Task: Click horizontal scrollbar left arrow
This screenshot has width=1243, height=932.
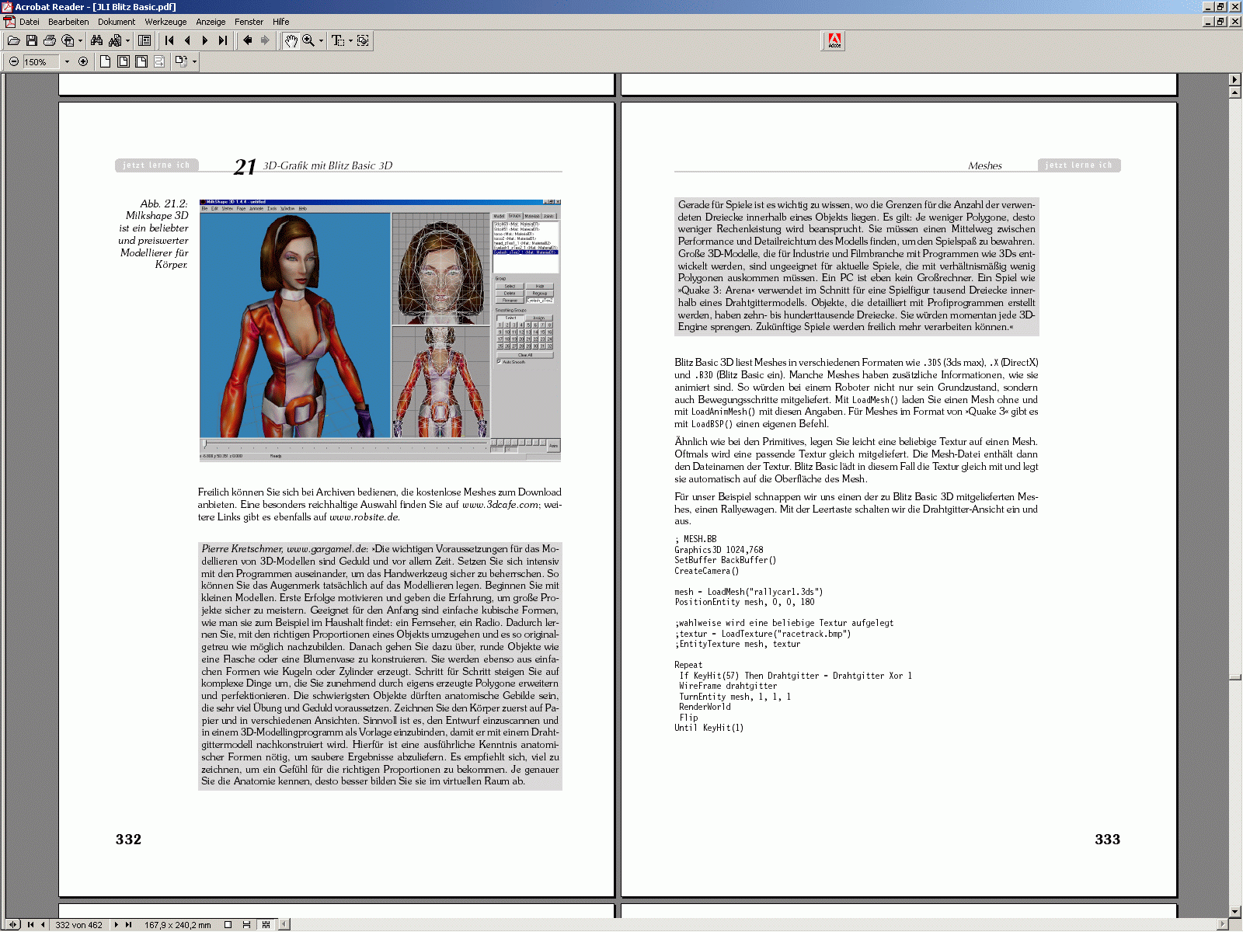Action: pyautogui.click(x=284, y=925)
